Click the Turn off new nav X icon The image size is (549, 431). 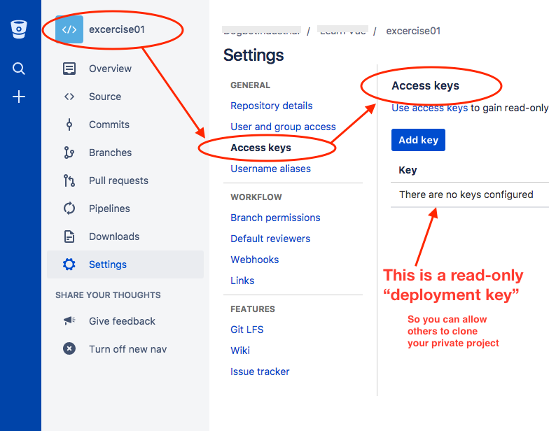point(69,348)
